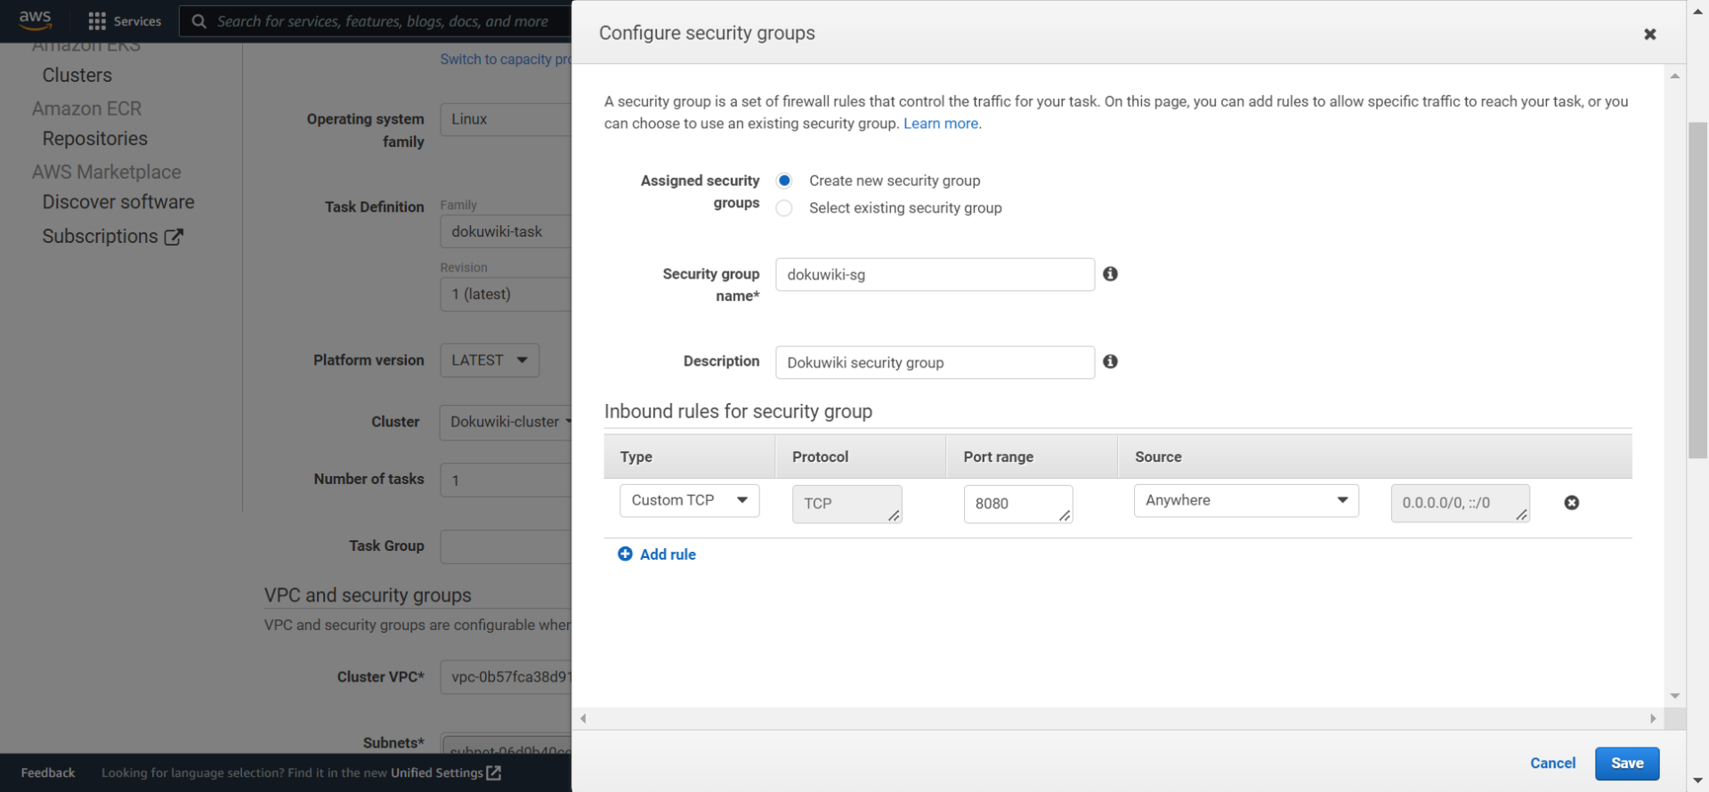Focus the Security group name field
The image size is (1709, 792).
[935, 274]
